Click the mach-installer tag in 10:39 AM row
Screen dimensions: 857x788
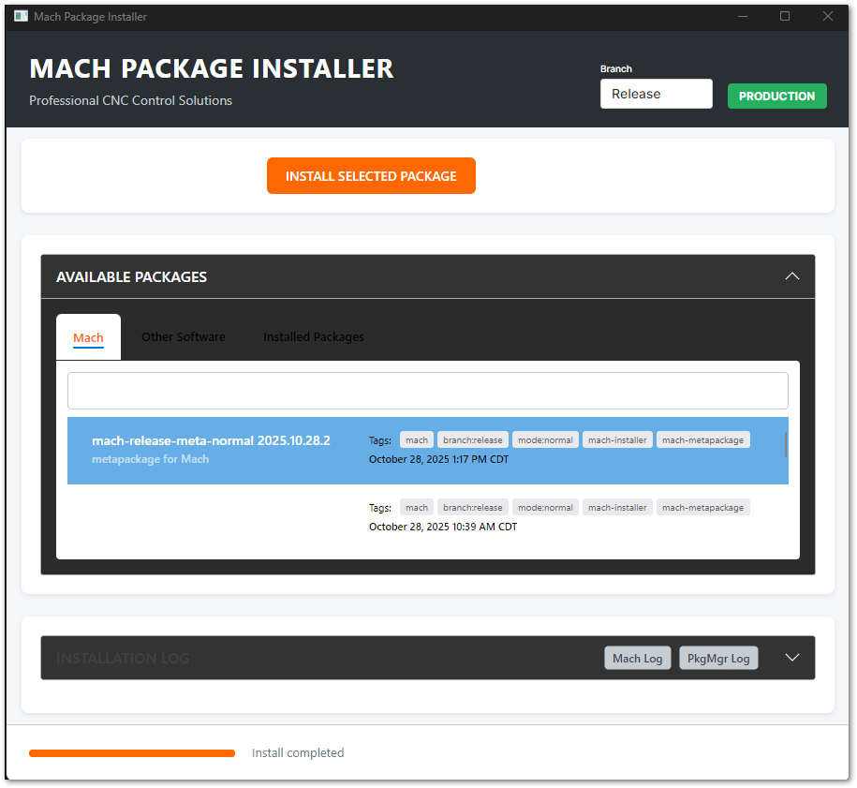[617, 507]
